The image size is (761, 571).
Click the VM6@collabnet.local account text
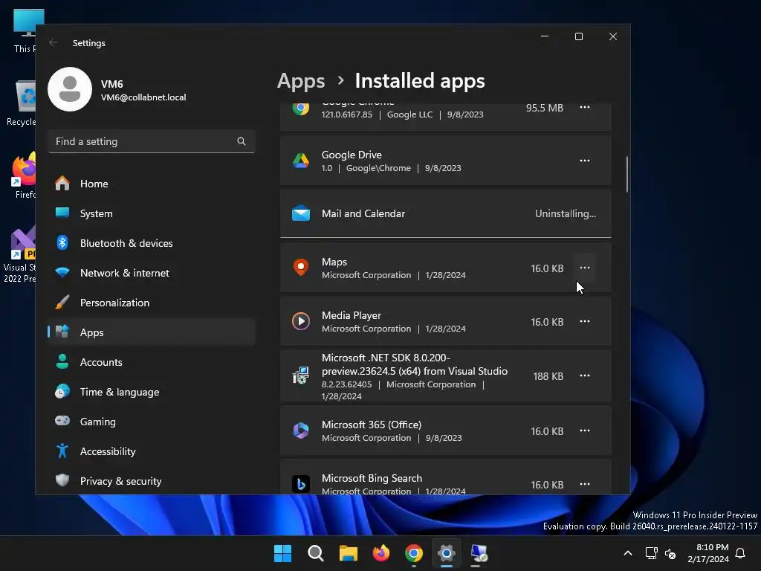143,97
